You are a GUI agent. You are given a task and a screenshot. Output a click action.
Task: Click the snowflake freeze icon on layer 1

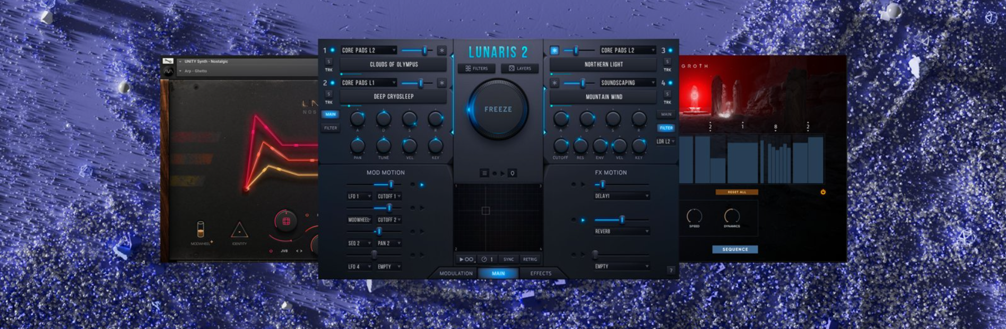(x=441, y=50)
